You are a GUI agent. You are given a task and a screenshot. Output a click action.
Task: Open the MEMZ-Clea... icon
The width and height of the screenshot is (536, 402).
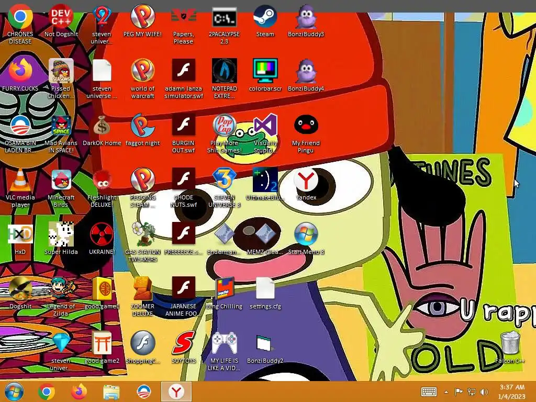coord(265,234)
